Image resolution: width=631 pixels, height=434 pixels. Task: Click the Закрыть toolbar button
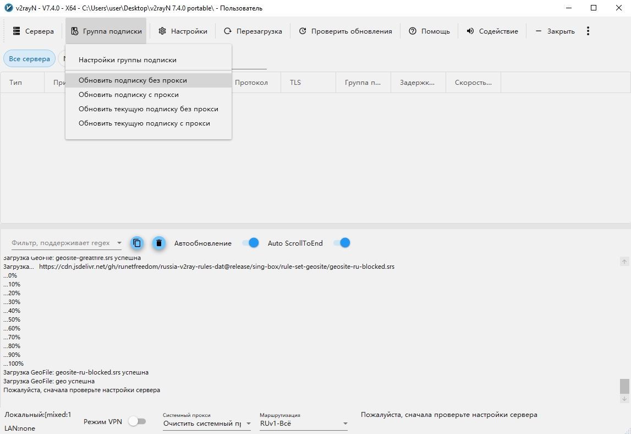(x=555, y=31)
